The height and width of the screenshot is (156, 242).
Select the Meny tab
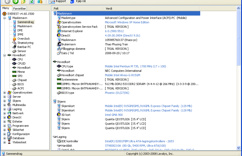click(6, 8)
